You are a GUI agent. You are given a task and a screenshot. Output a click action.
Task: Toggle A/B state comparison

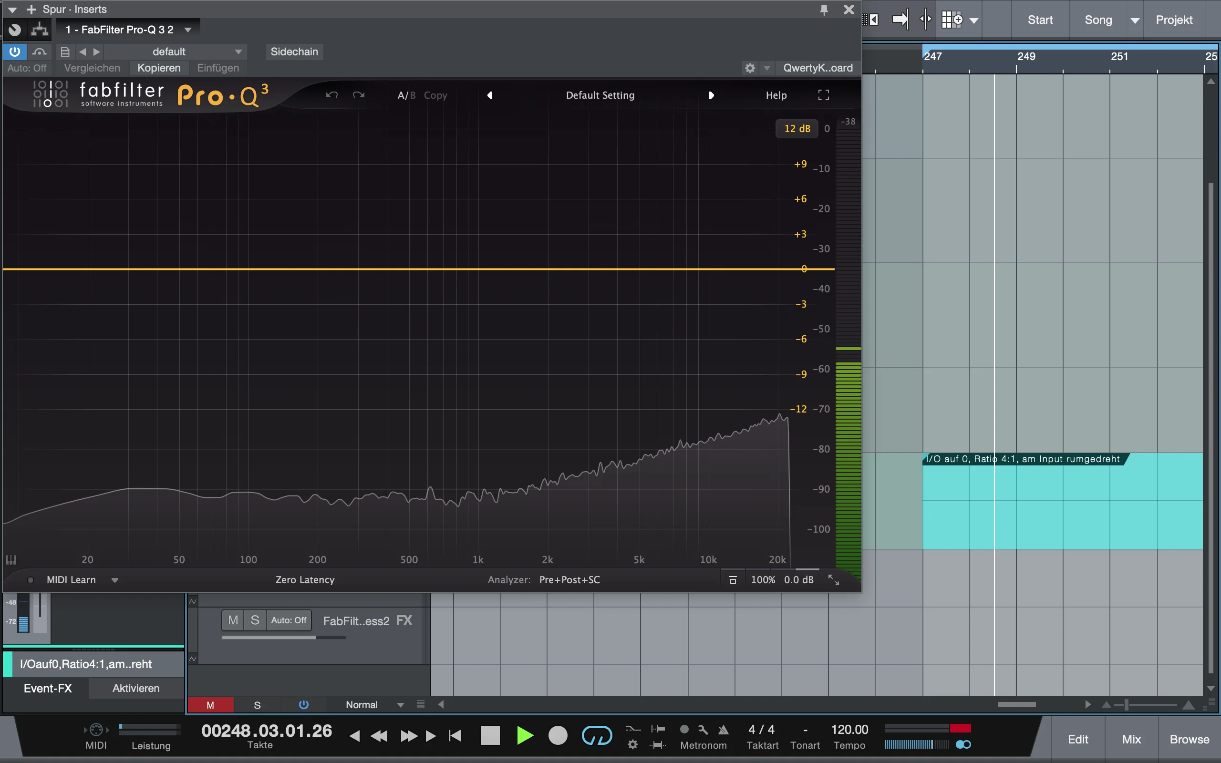pyautogui.click(x=406, y=95)
